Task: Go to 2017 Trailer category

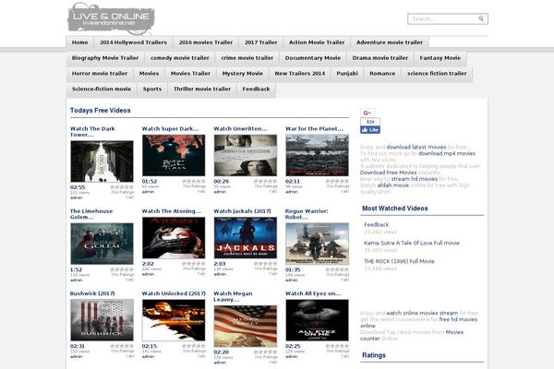Action: click(260, 42)
